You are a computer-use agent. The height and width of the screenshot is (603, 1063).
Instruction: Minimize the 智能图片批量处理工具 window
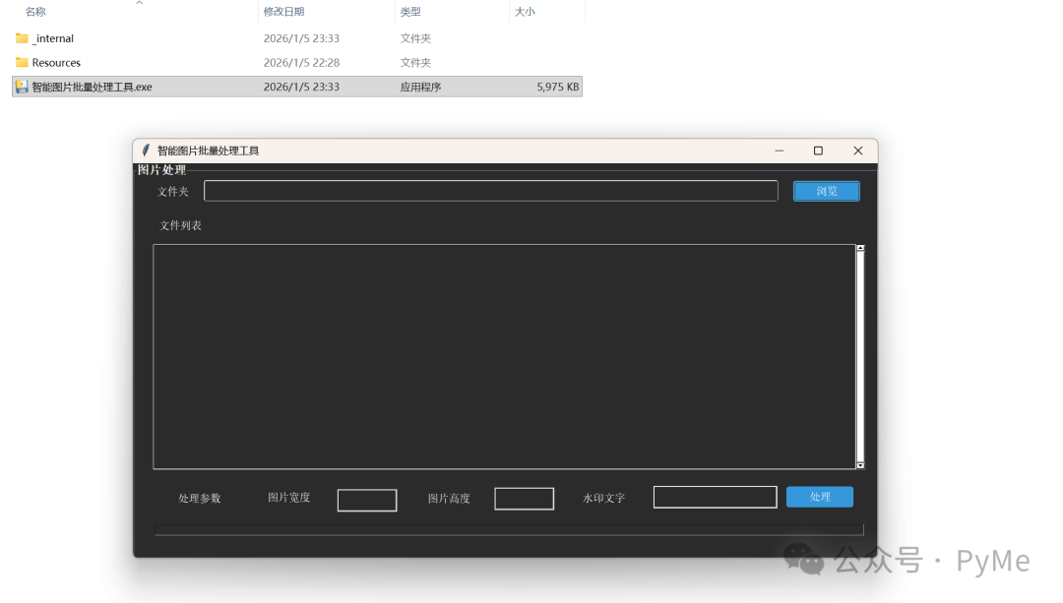point(780,151)
